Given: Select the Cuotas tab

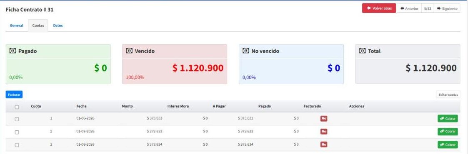Looking at the screenshot, I should coord(38,26).
